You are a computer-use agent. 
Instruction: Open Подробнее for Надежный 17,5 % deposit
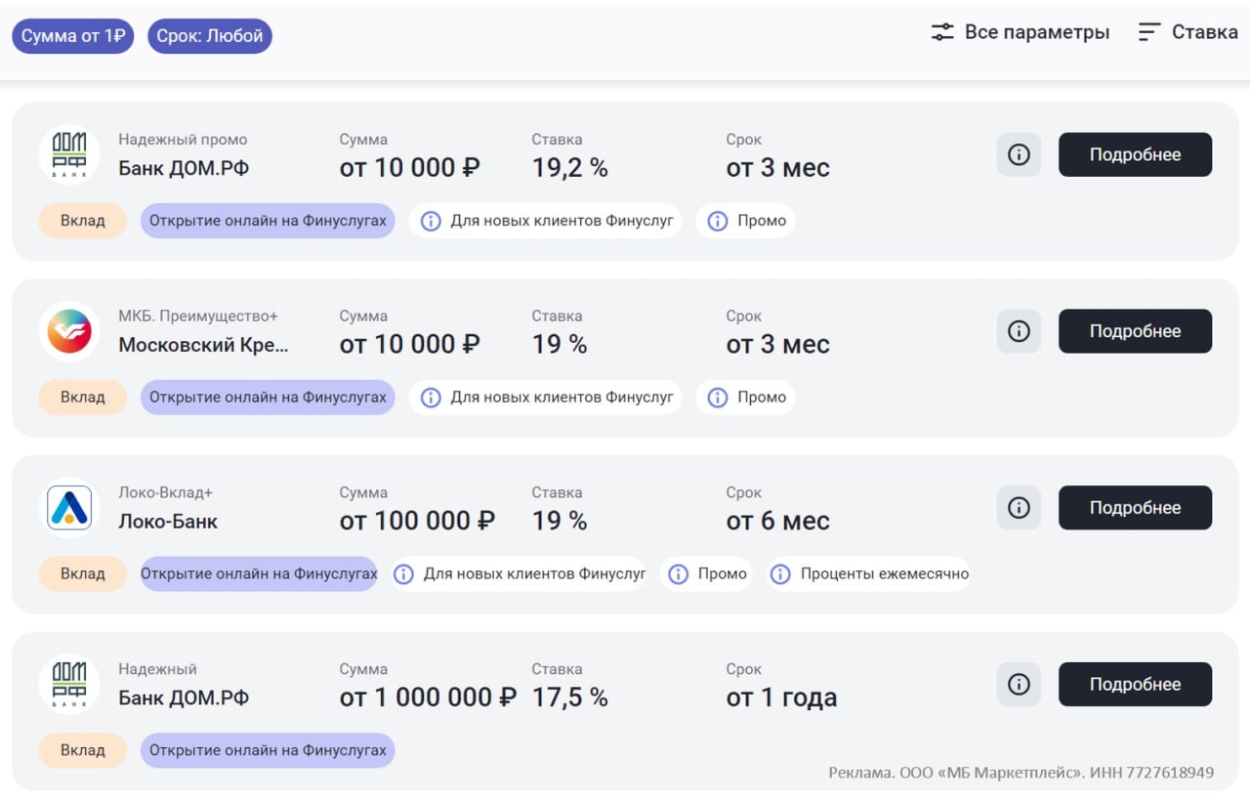[1135, 685]
